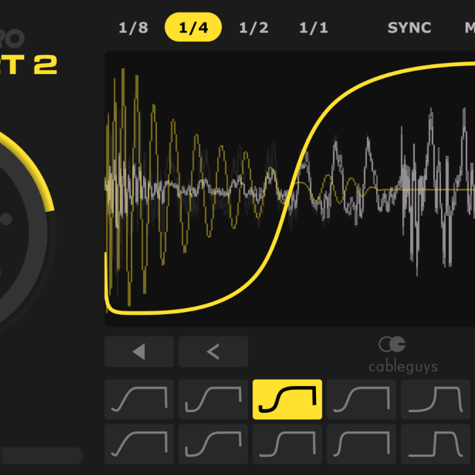
Task: Select the fifth curve preset in top row
Action: coord(436,400)
